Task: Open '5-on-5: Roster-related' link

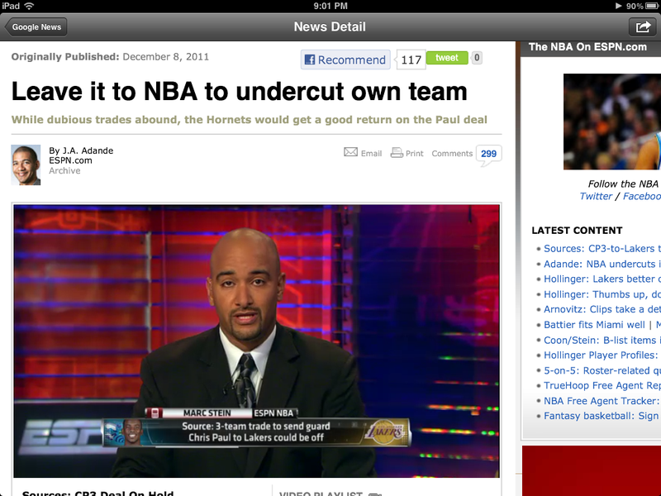Action: pyautogui.click(x=602, y=370)
